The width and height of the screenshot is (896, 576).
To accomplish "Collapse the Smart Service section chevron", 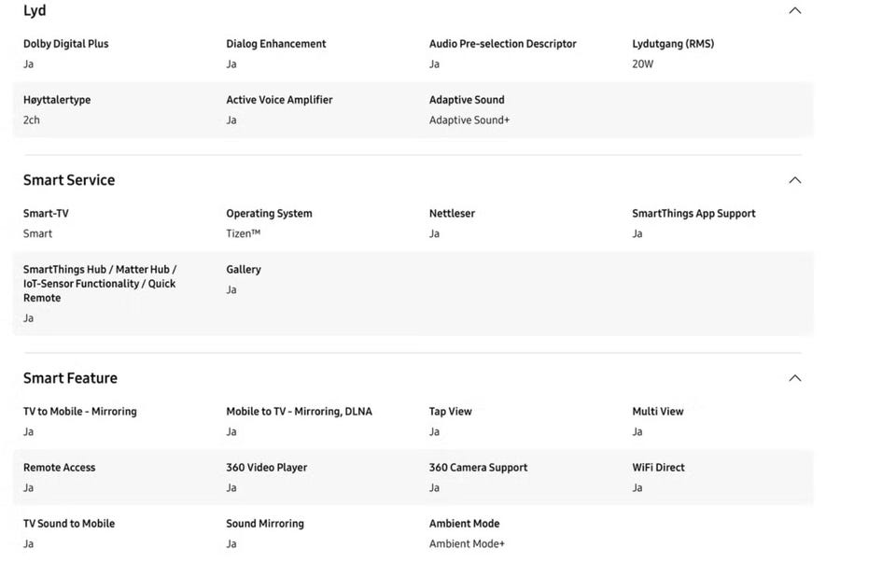I will (x=794, y=180).
